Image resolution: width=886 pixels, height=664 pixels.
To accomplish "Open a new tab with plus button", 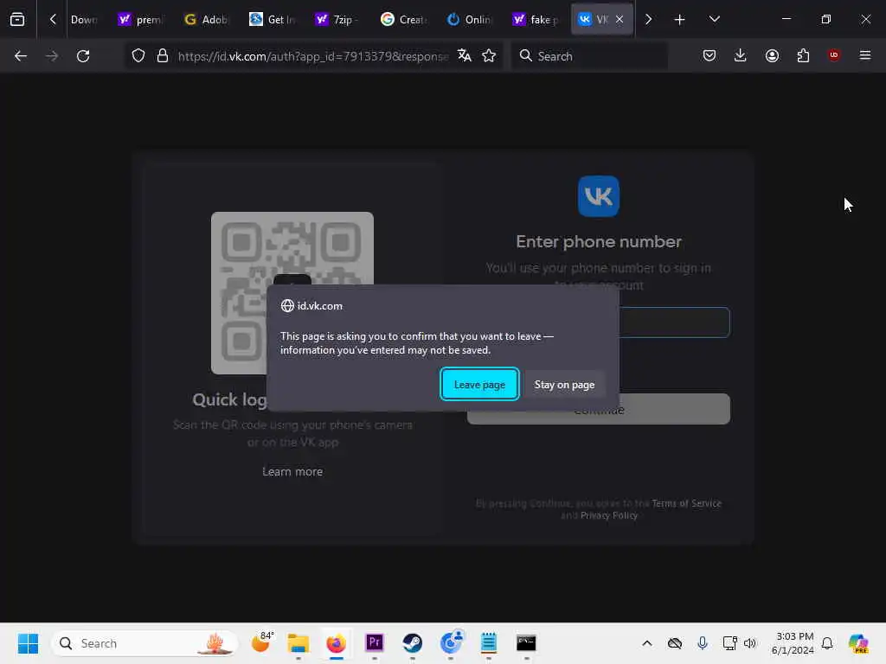I will click(680, 19).
